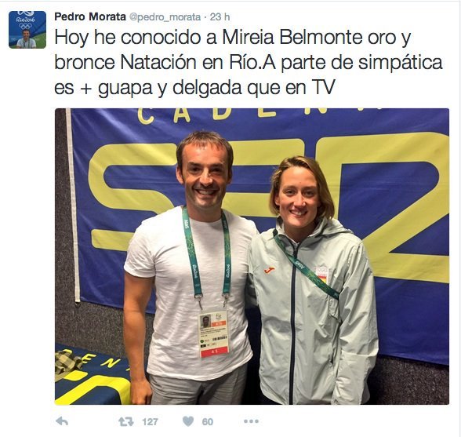Click the Joma logo on the jacket

pyautogui.click(x=270, y=270)
